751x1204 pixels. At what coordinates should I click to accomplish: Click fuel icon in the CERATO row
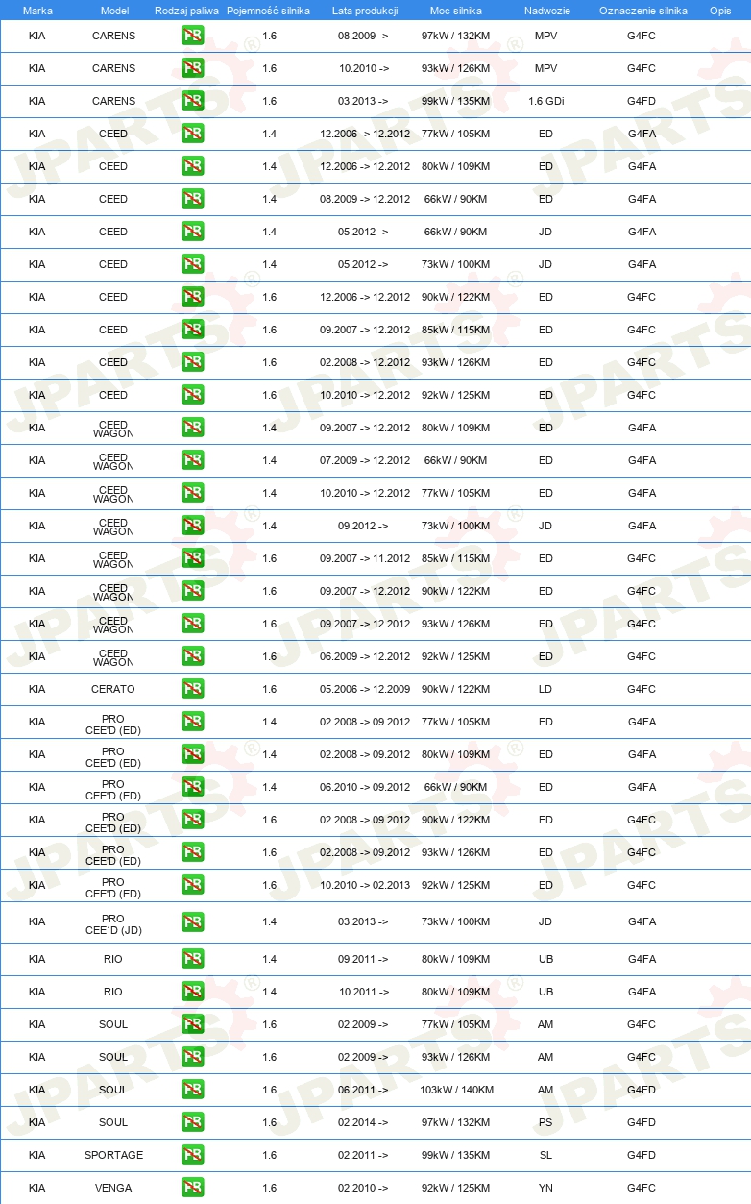pos(192,689)
